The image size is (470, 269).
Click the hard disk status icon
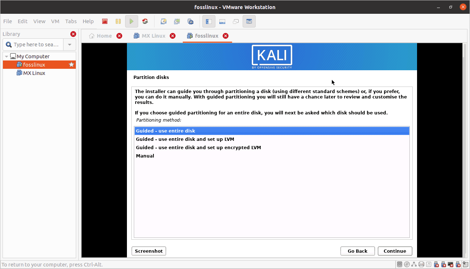pyautogui.click(x=400, y=265)
